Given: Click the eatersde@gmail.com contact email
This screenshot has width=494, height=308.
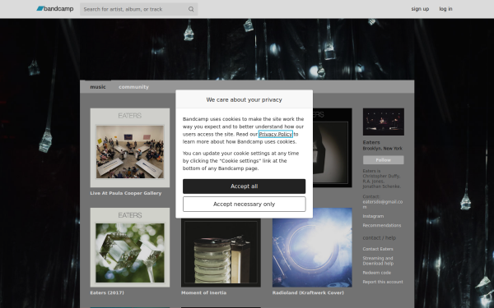Looking at the screenshot, I should pos(383,205).
